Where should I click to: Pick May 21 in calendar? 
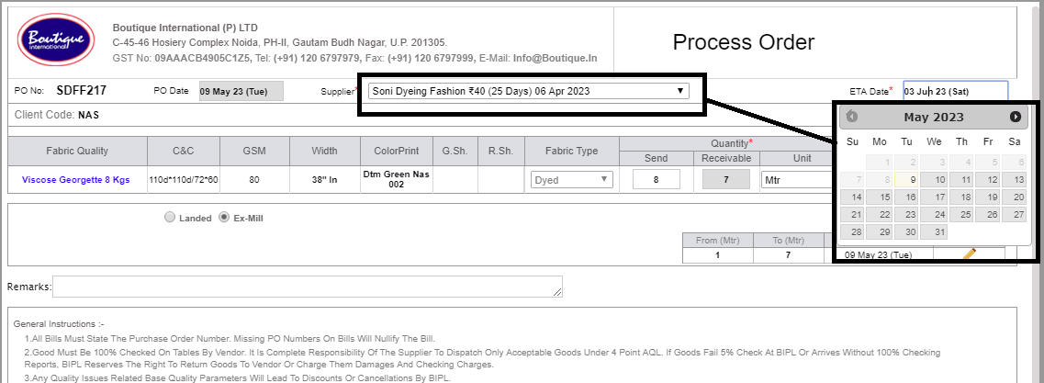click(x=852, y=215)
